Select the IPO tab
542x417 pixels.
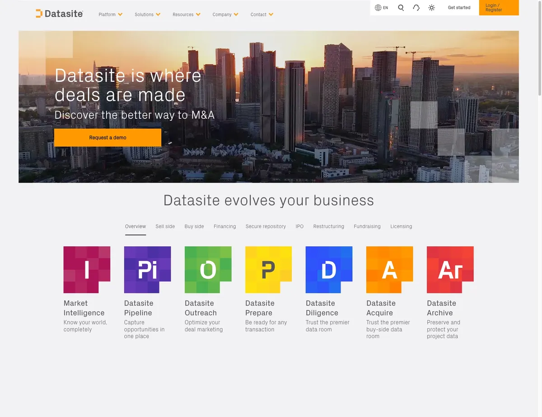299,226
